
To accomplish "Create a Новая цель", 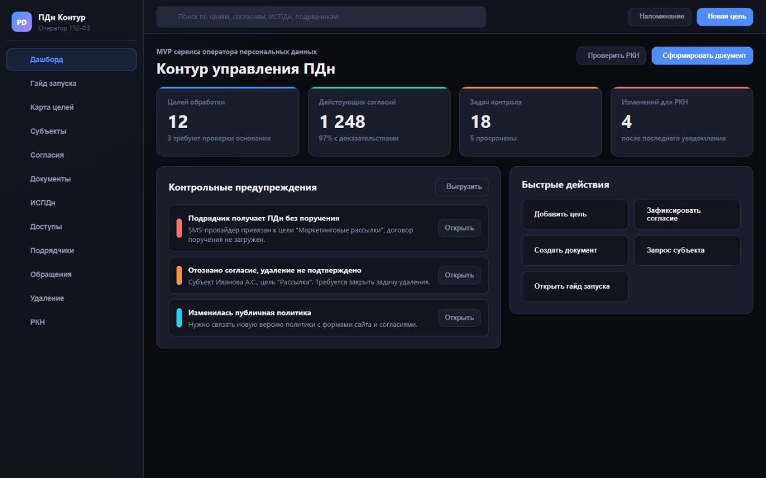I will pyautogui.click(x=725, y=17).
